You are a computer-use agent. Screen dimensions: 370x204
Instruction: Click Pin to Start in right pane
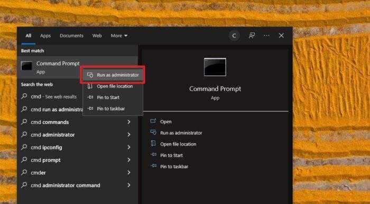pos(172,156)
